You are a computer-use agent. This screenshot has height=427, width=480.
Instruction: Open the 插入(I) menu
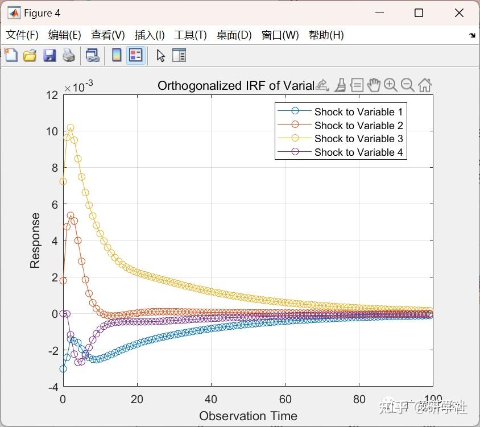pos(150,35)
